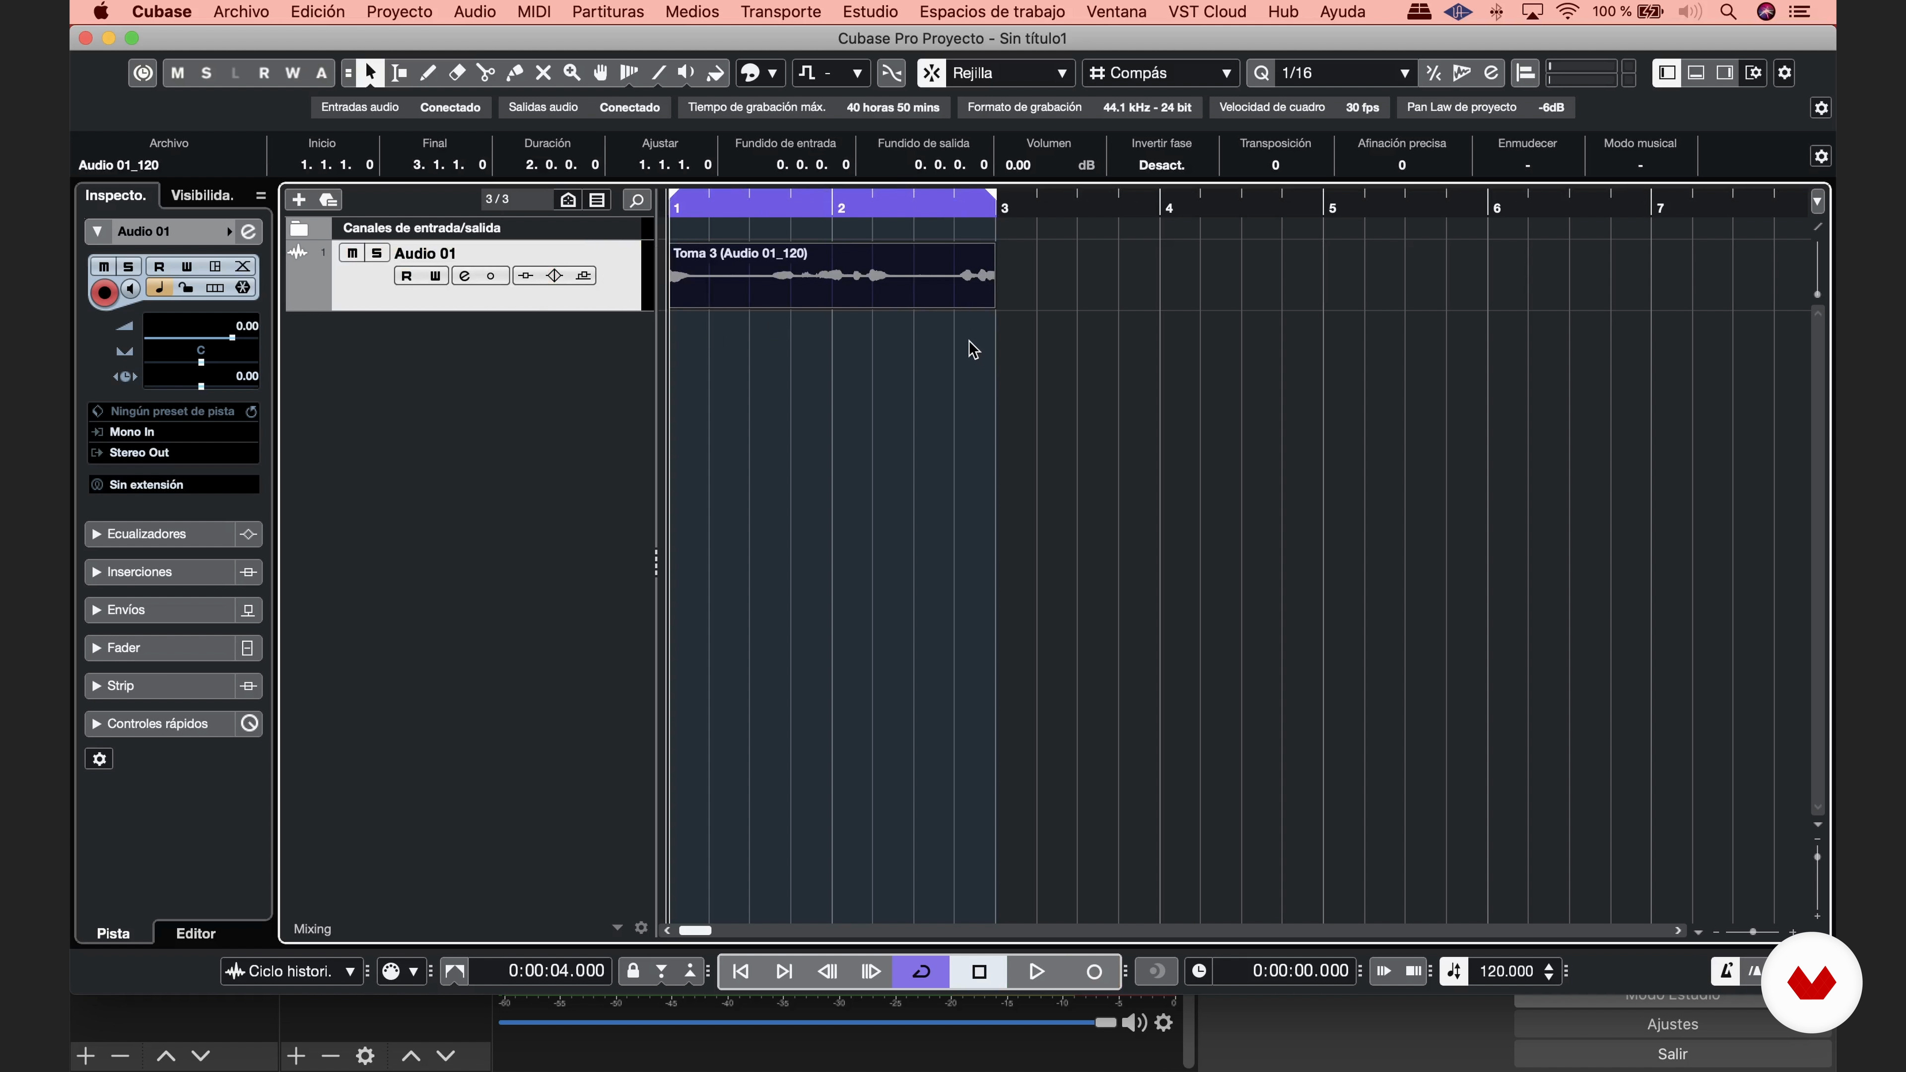
Task: Click the Toma 3 audio event
Action: 832,275
